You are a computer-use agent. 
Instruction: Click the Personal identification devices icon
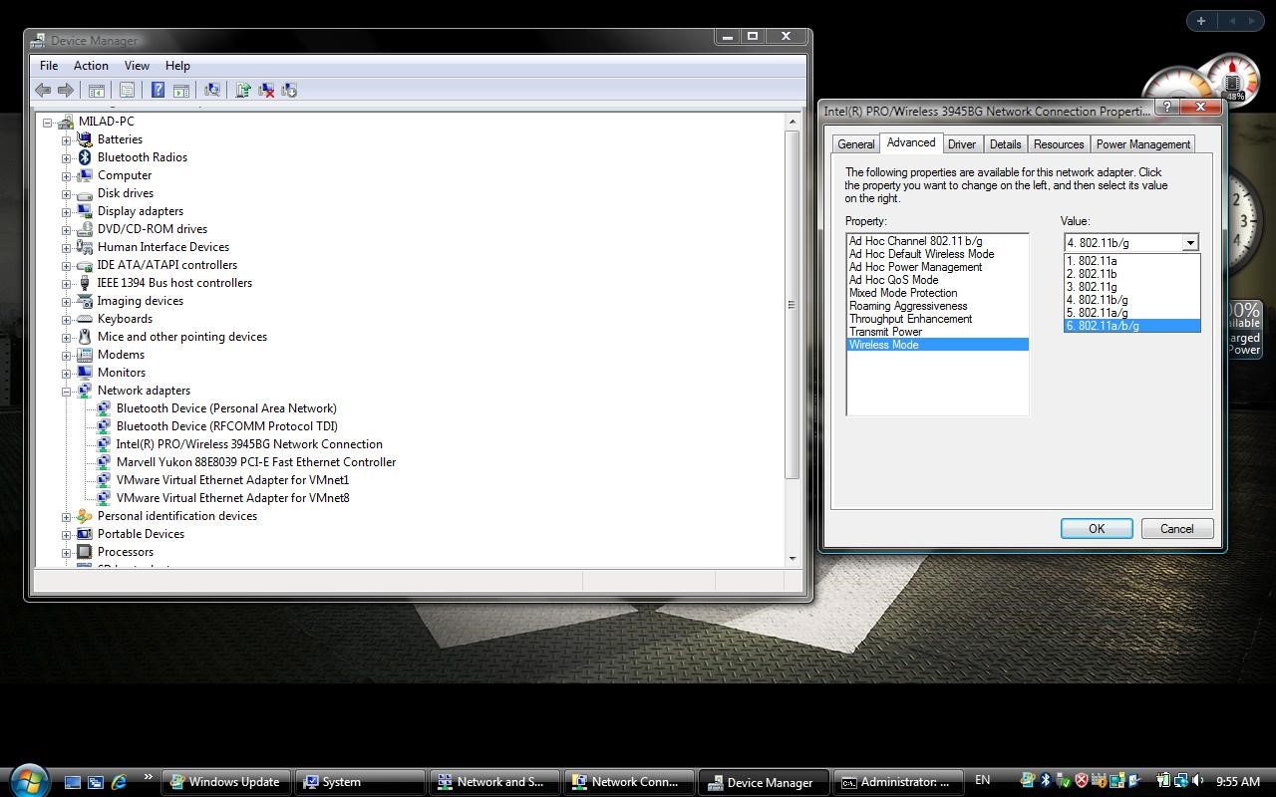pos(85,516)
